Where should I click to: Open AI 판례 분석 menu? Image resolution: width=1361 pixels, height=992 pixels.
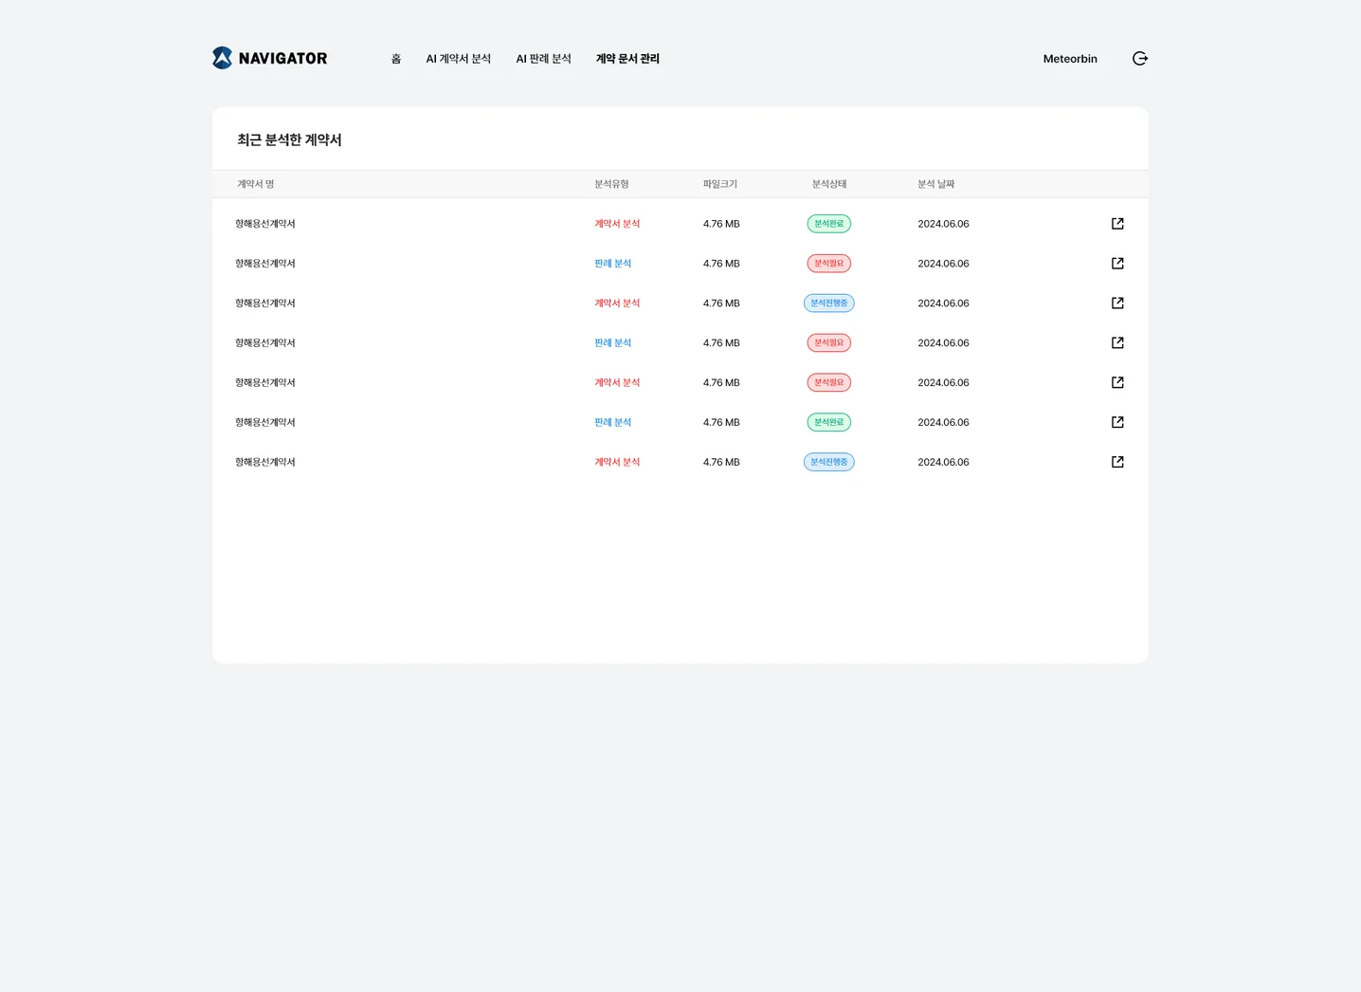click(x=543, y=59)
